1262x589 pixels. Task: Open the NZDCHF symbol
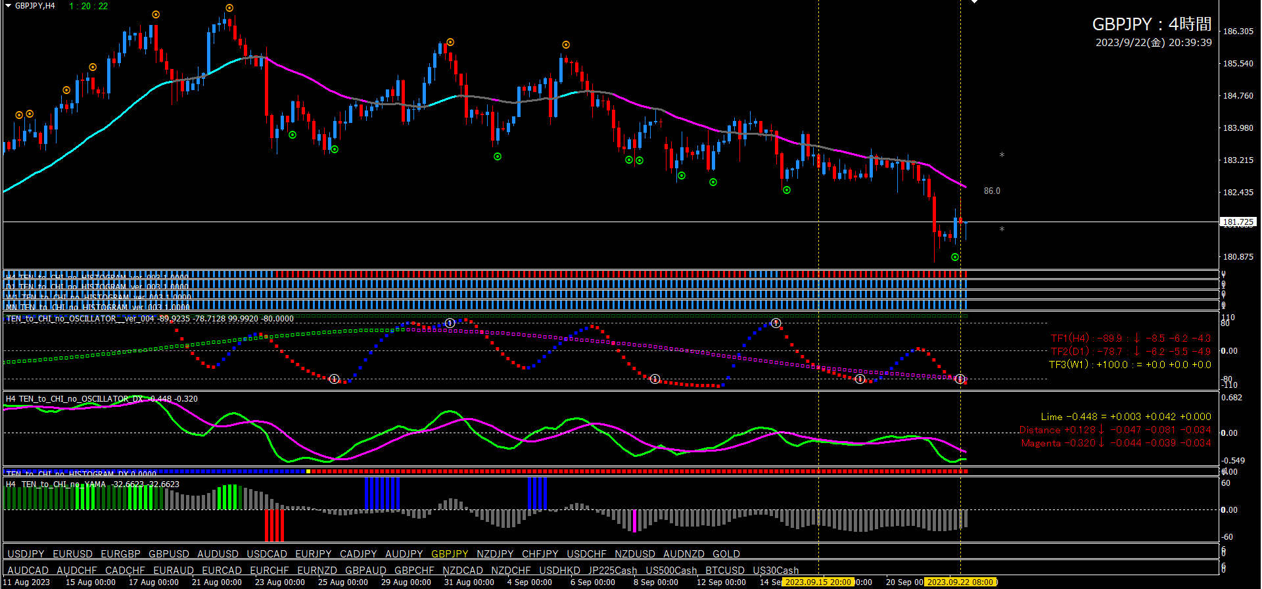click(511, 571)
